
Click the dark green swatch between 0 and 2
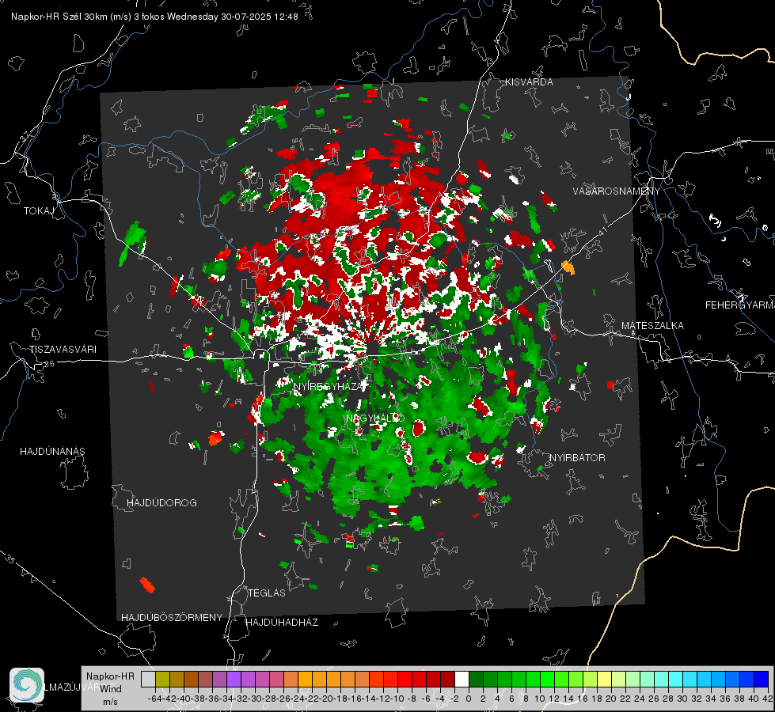(476, 679)
